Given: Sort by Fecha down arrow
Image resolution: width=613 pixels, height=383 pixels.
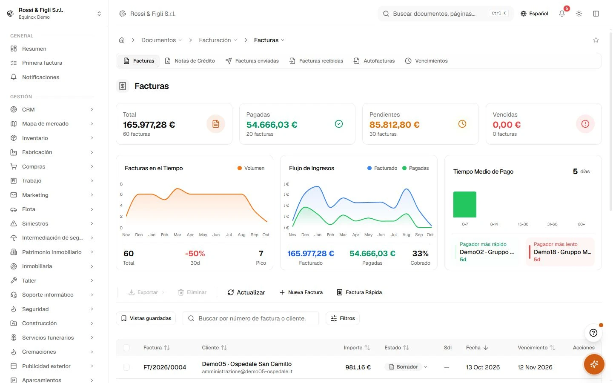Looking at the screenshot, I should tap(486, 348).
